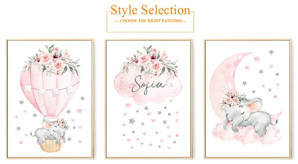Image resolution: width=298 pixels, height=164 pixels.
Task: Click the large gray star under Sofia cloud
Action: point(132,121)
